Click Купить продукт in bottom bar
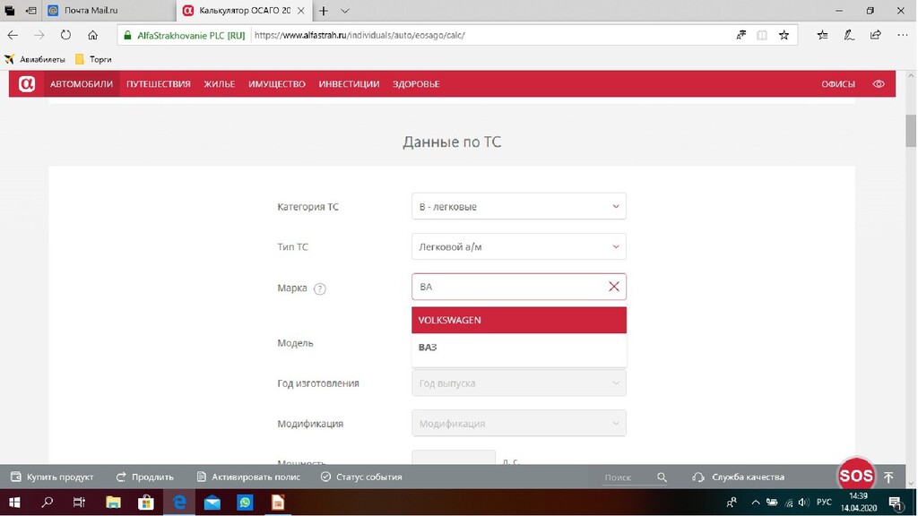Image resolution: width=918 pixels, height=516 pixels. tap(52, 477)
